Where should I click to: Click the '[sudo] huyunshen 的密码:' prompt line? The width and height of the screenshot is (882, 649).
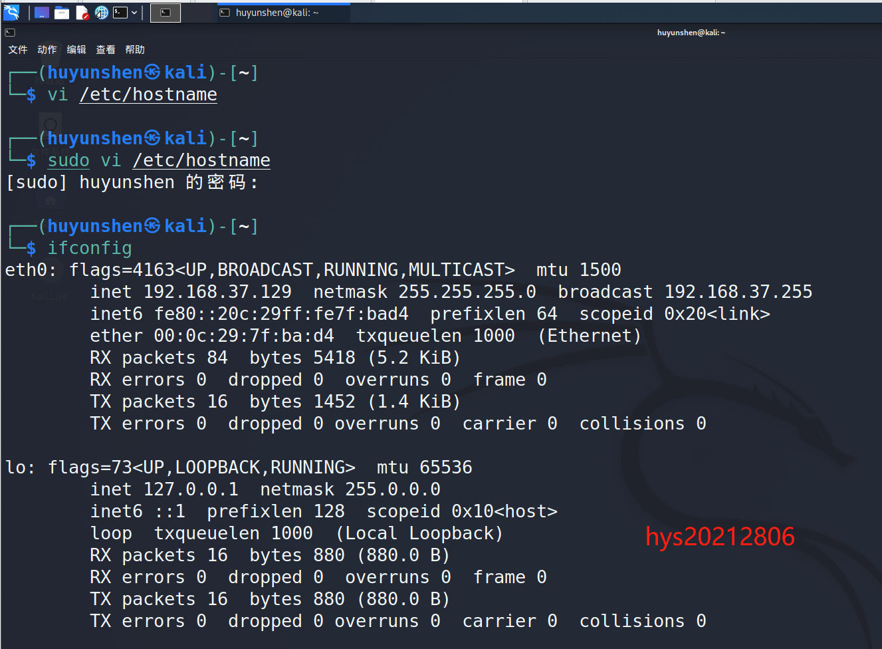(132, 182)
